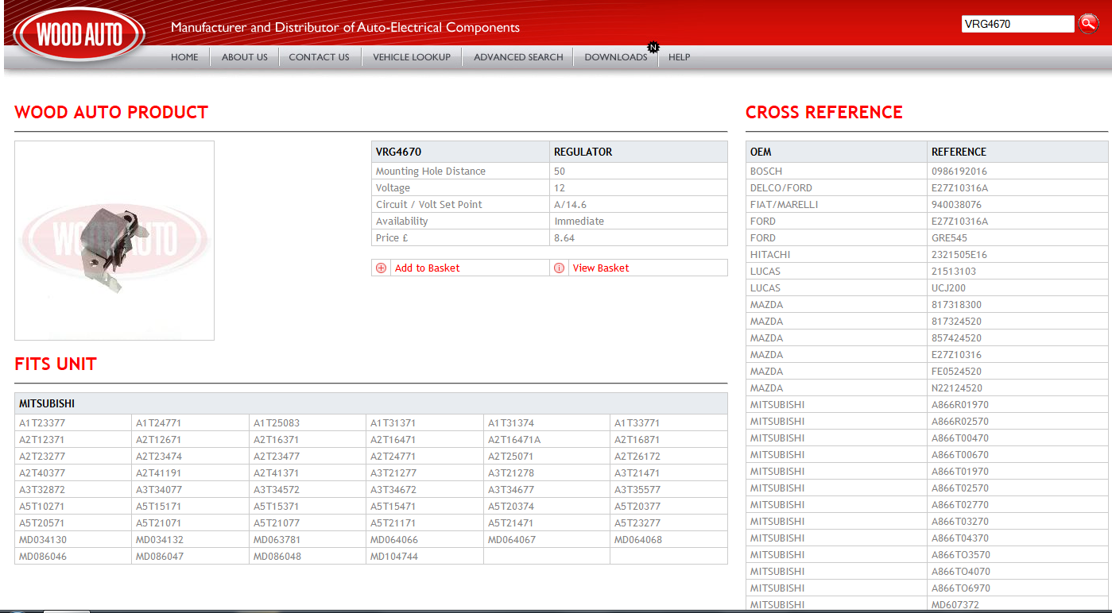Click the regulator product image
Screen dimensions: 1112x613
pos(114,241)
